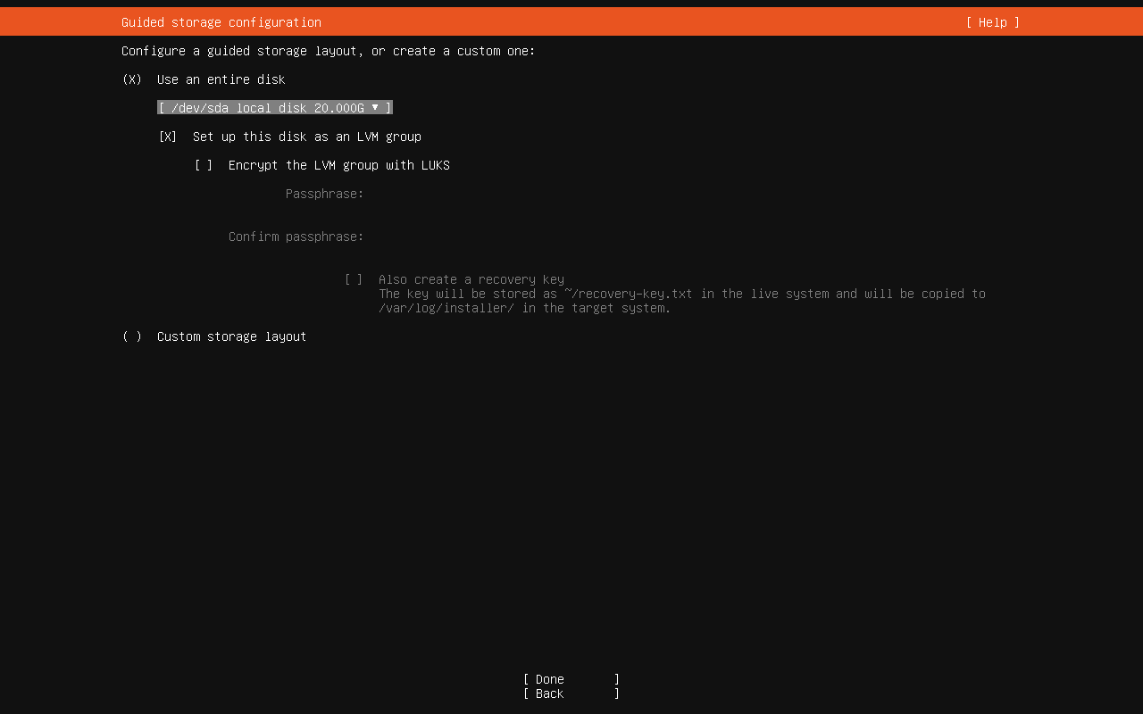This screenshot has width=1143, height=714.
Task: Click the "Also create a recovery key" label
Action: pos(471,279)
